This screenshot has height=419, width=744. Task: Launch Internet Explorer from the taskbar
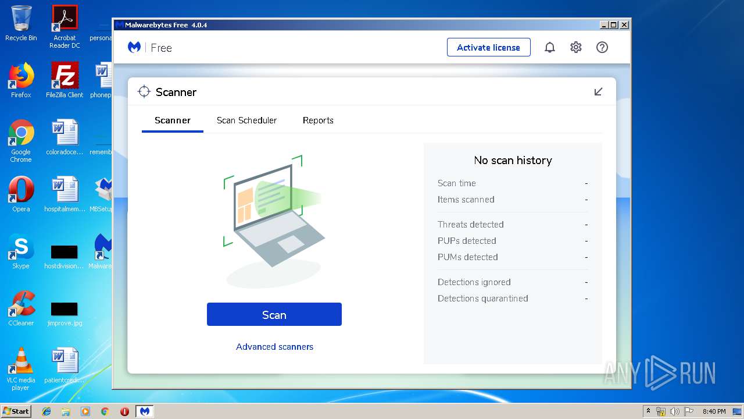[46, 411]
